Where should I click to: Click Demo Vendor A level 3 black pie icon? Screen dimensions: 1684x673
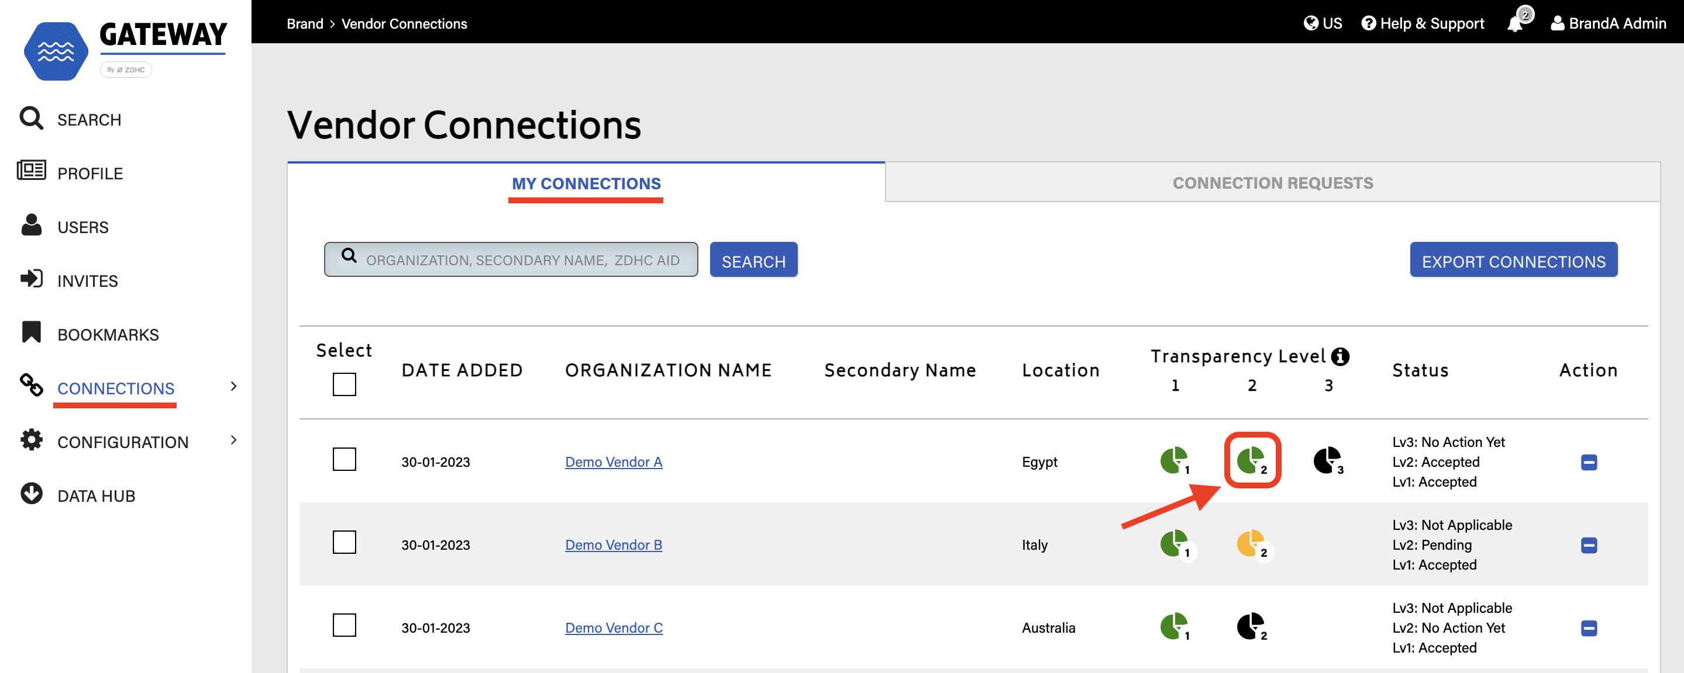pos(1328,462)
